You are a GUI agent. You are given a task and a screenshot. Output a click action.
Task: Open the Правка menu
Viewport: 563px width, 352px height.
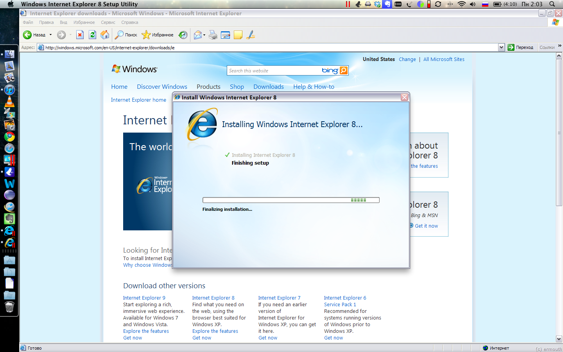point(46,22)
